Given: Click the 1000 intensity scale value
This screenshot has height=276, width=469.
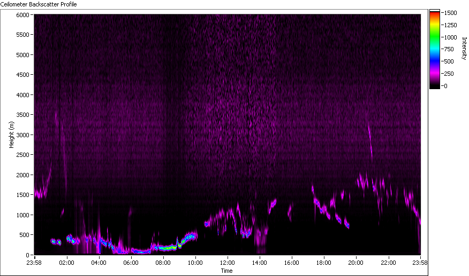Looking at the screenshot, I should [x=450, y=37].
